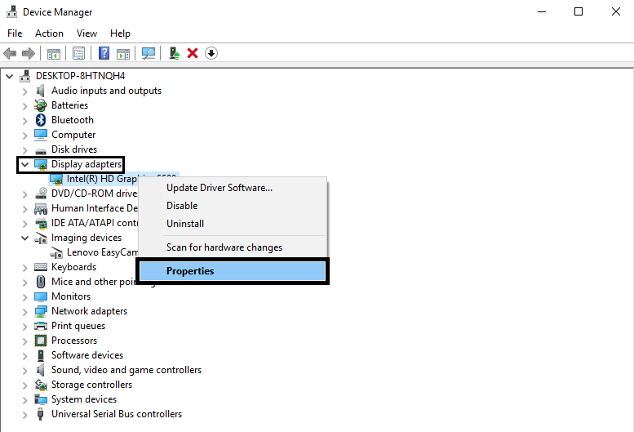
Task: Open the View menu
Action: point(86,33)
